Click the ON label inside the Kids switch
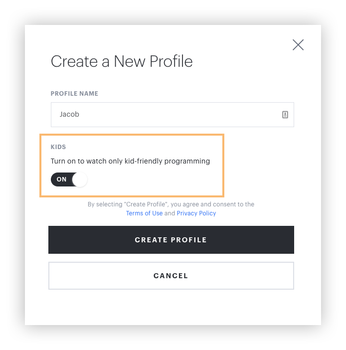 61,179
